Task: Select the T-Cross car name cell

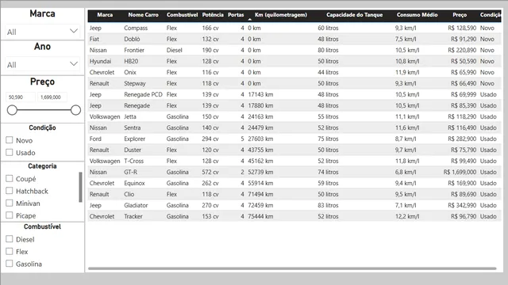Action: click(134, 161)
